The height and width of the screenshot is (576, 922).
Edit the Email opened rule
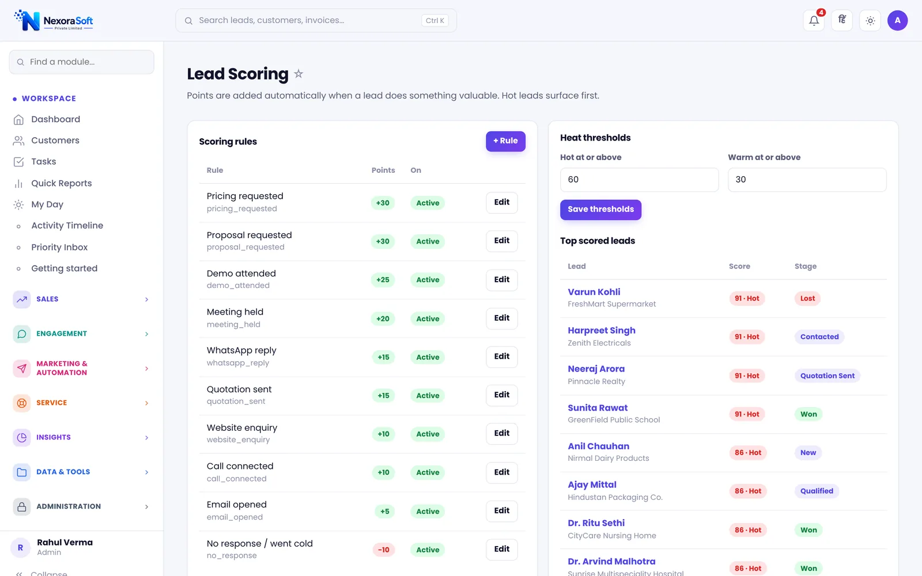click(502, 510)
